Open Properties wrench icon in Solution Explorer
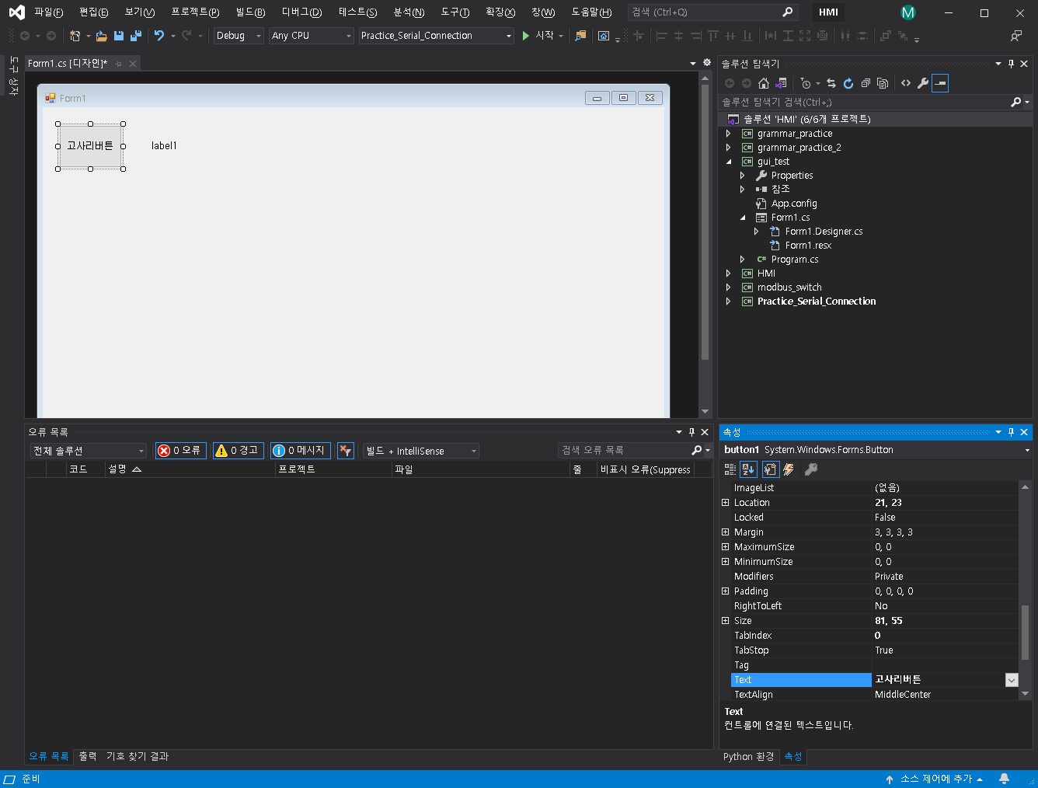The height and width of the screenshot is (788, 1038). click(x=923, y=83)
